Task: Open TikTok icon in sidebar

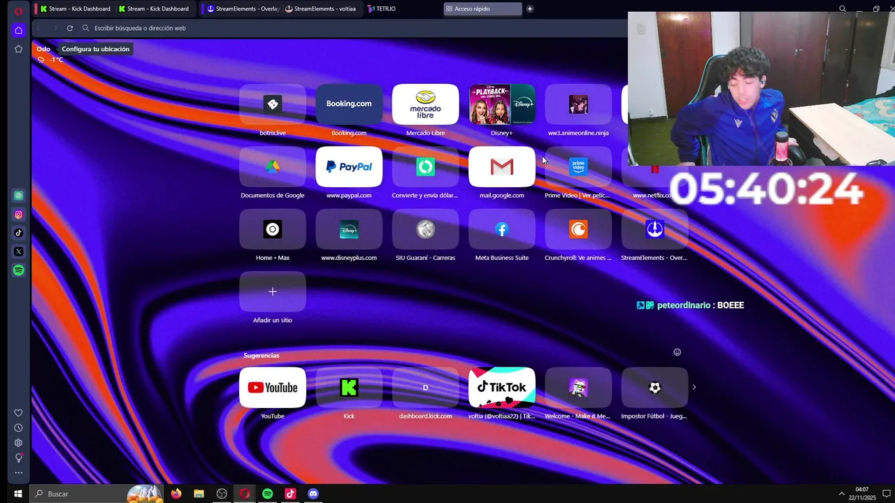Action: 19,233
